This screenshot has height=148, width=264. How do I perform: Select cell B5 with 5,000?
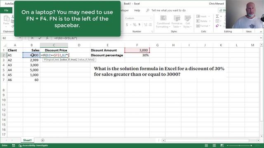(31, 70)
